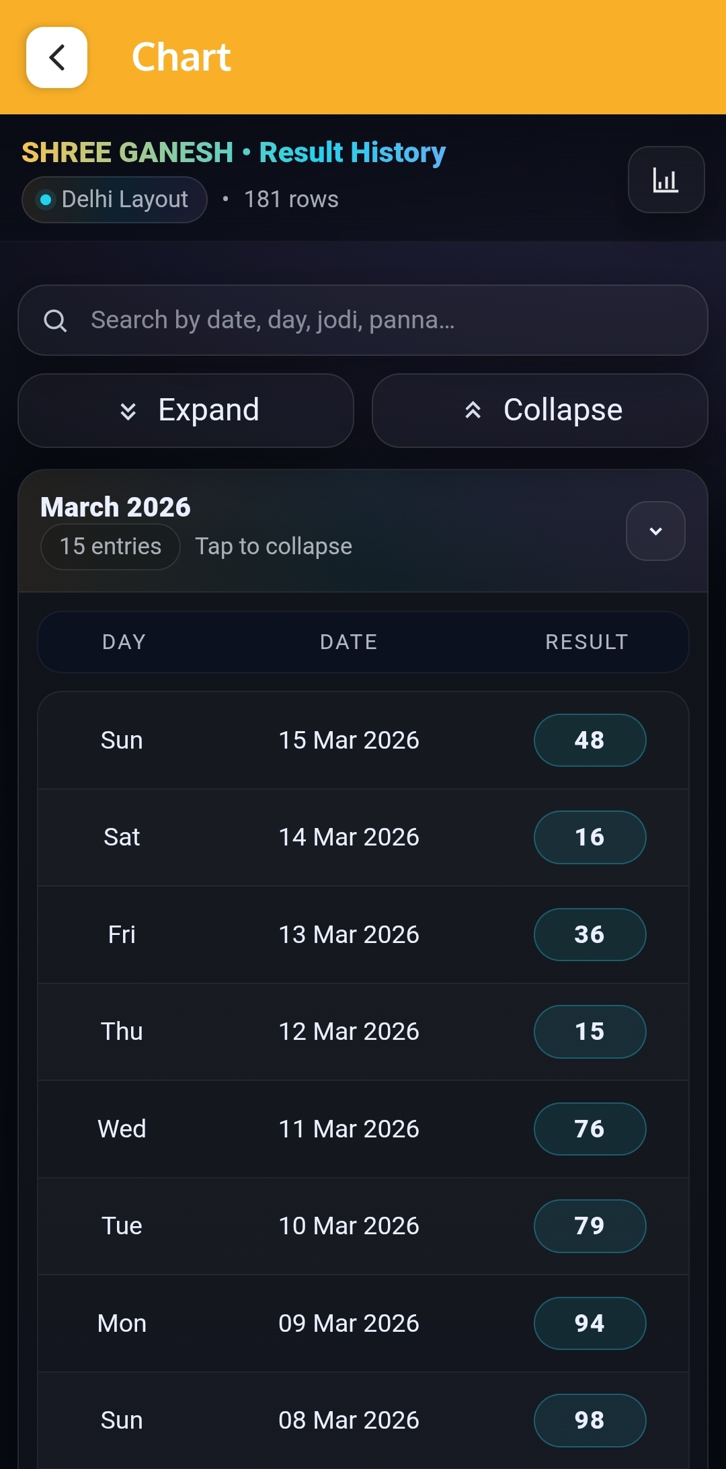Tap result badge 36 for Friday
Viewport: 726px width, 1469px height.
[590, 934]
